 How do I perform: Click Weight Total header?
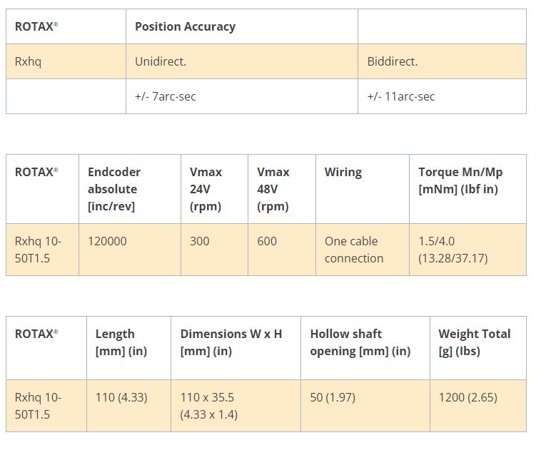(475, 342)
